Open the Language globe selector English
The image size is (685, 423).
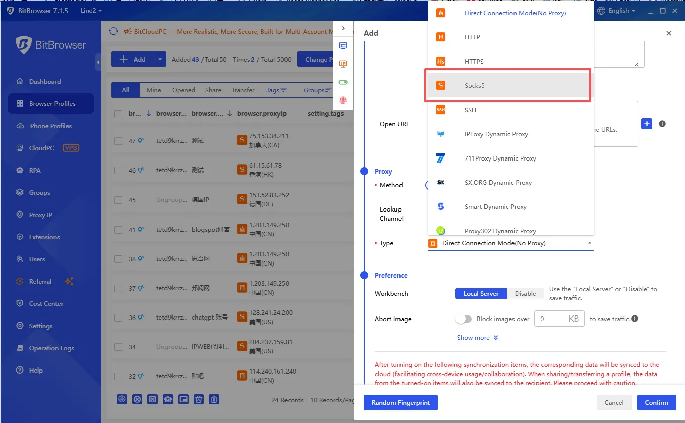617,11
